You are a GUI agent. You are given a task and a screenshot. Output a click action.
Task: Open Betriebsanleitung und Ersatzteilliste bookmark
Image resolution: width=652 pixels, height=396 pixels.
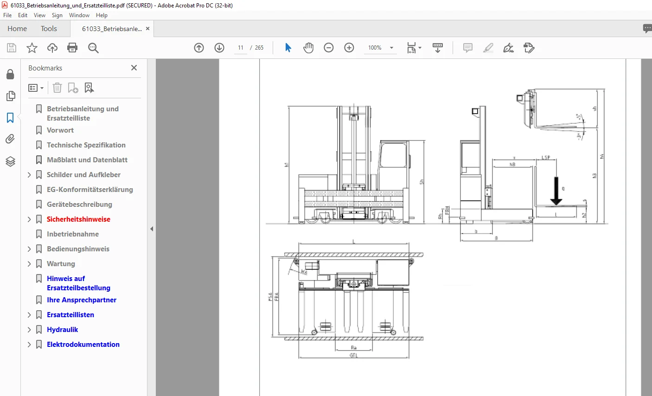click(x=83, y=114)
